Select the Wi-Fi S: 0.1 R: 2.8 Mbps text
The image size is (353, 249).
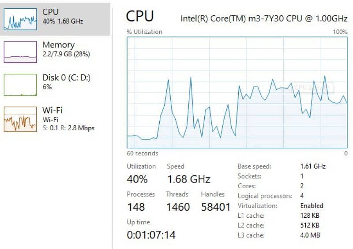(68, 128)
